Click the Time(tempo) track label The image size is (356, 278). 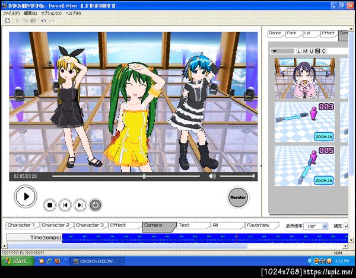point(34,238)
